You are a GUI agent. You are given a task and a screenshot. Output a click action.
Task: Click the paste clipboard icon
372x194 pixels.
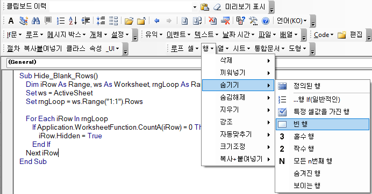(204, 7)
